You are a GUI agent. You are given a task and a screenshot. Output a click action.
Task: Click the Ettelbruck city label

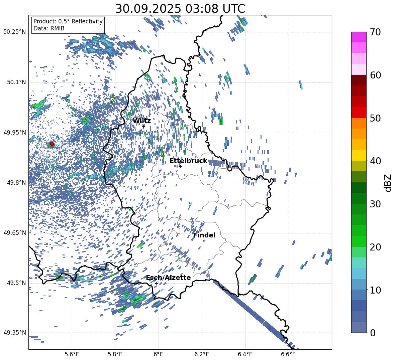(x=188, y=161)
